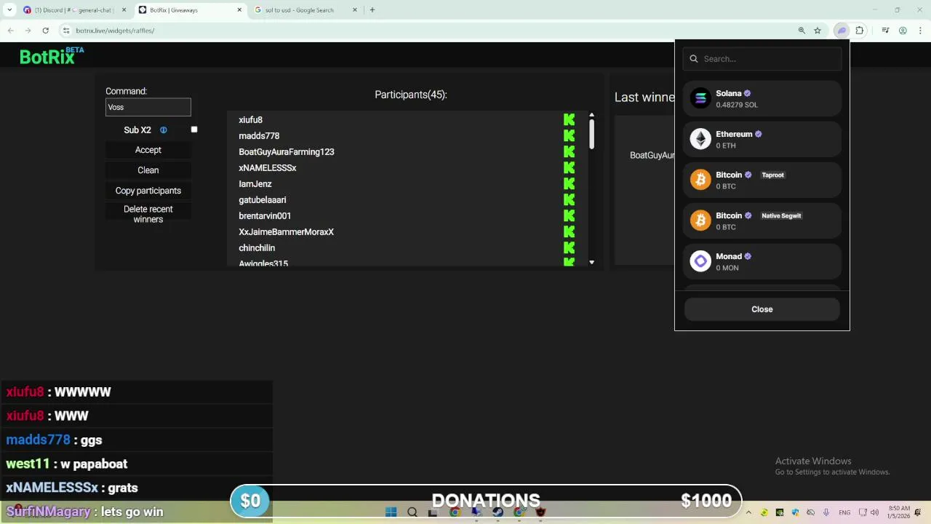The image size is (931, 524).
Task: Click the Solana coin icon
Action: (700, 98)
